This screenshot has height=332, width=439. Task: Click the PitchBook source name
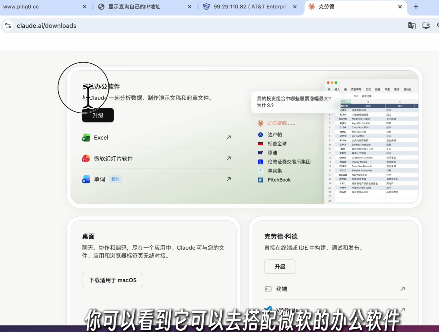[279, 180]
